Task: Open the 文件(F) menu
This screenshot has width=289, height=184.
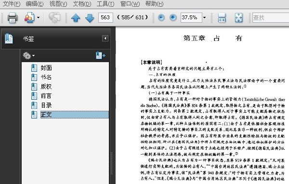Action: (x=12, y=4)
